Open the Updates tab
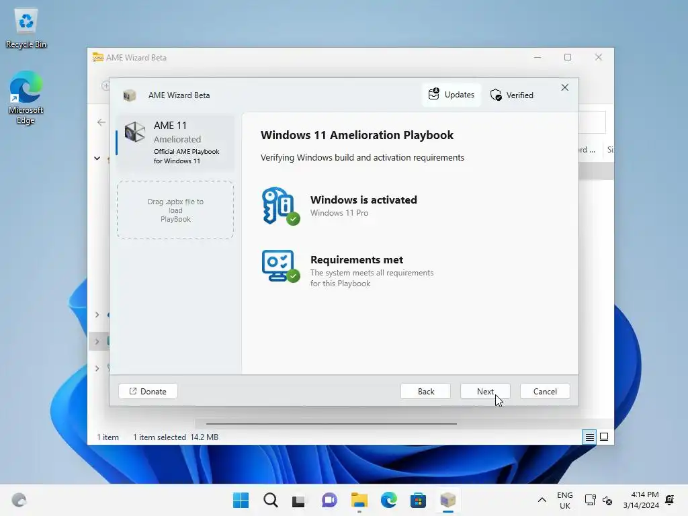688x516 pixels. pos(451,95)
